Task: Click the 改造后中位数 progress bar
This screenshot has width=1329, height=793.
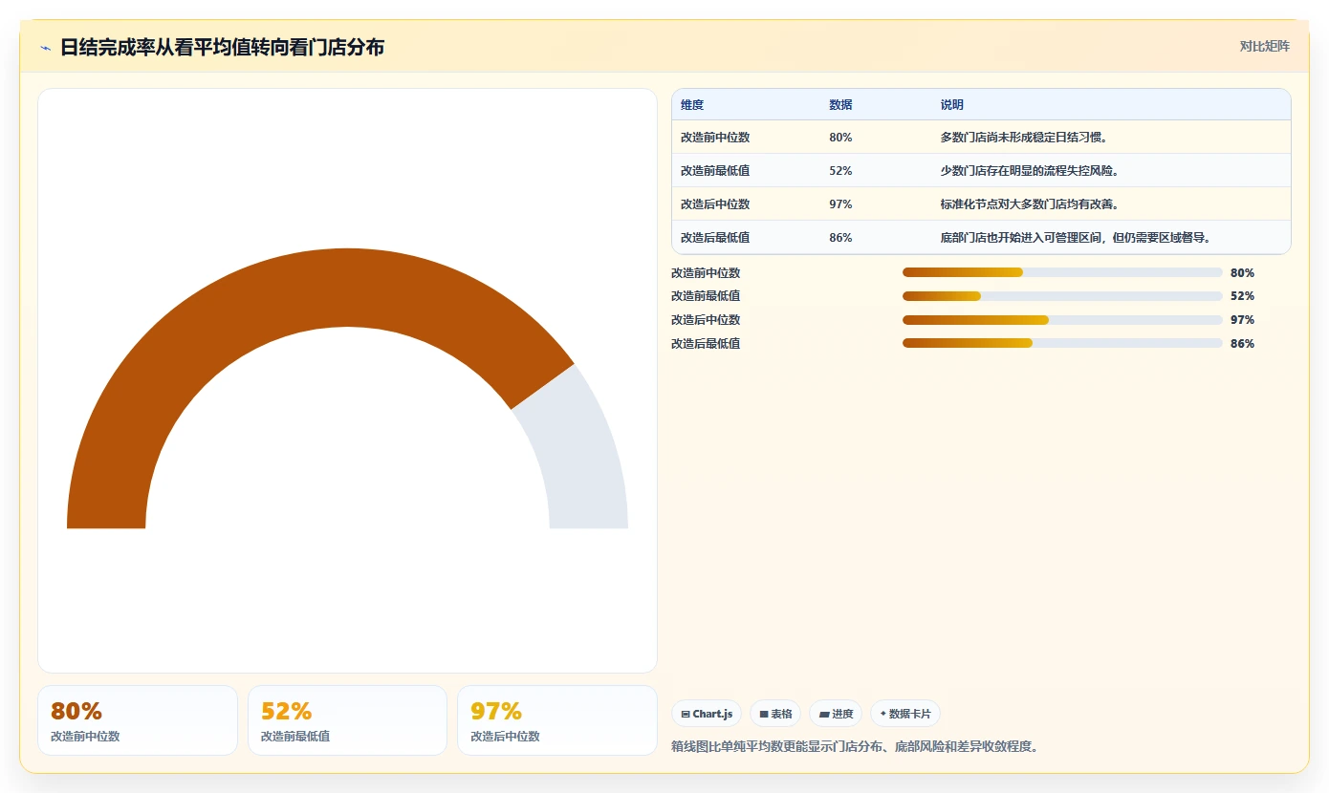Action: [x=1062, y=320]
